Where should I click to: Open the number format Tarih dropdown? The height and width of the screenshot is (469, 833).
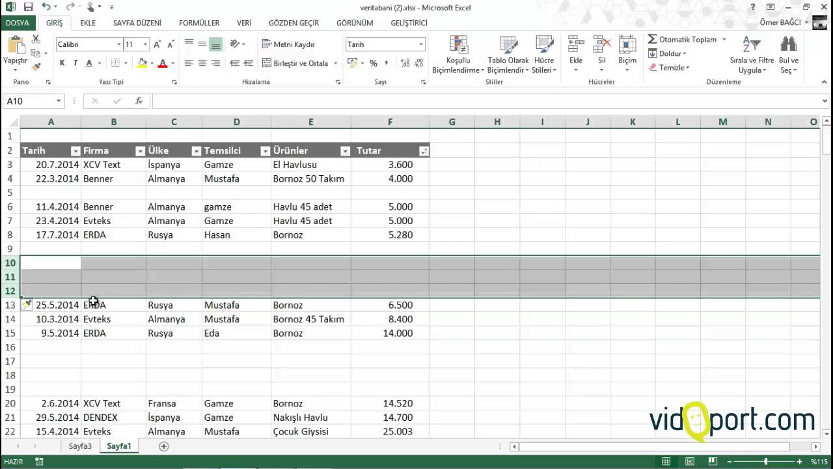(421, 44)
